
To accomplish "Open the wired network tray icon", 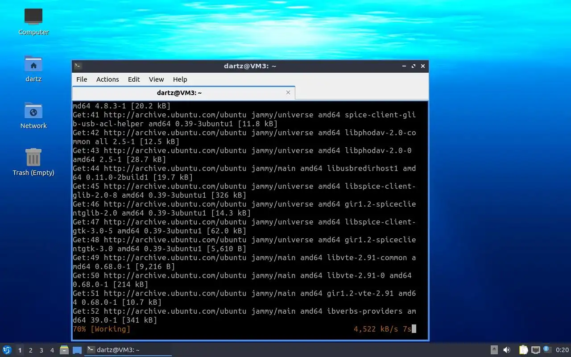I will coord(536,350).
